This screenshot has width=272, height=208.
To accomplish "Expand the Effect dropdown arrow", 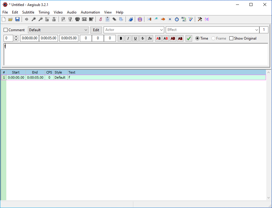I will pyautogui.click(x=256, y=30).
